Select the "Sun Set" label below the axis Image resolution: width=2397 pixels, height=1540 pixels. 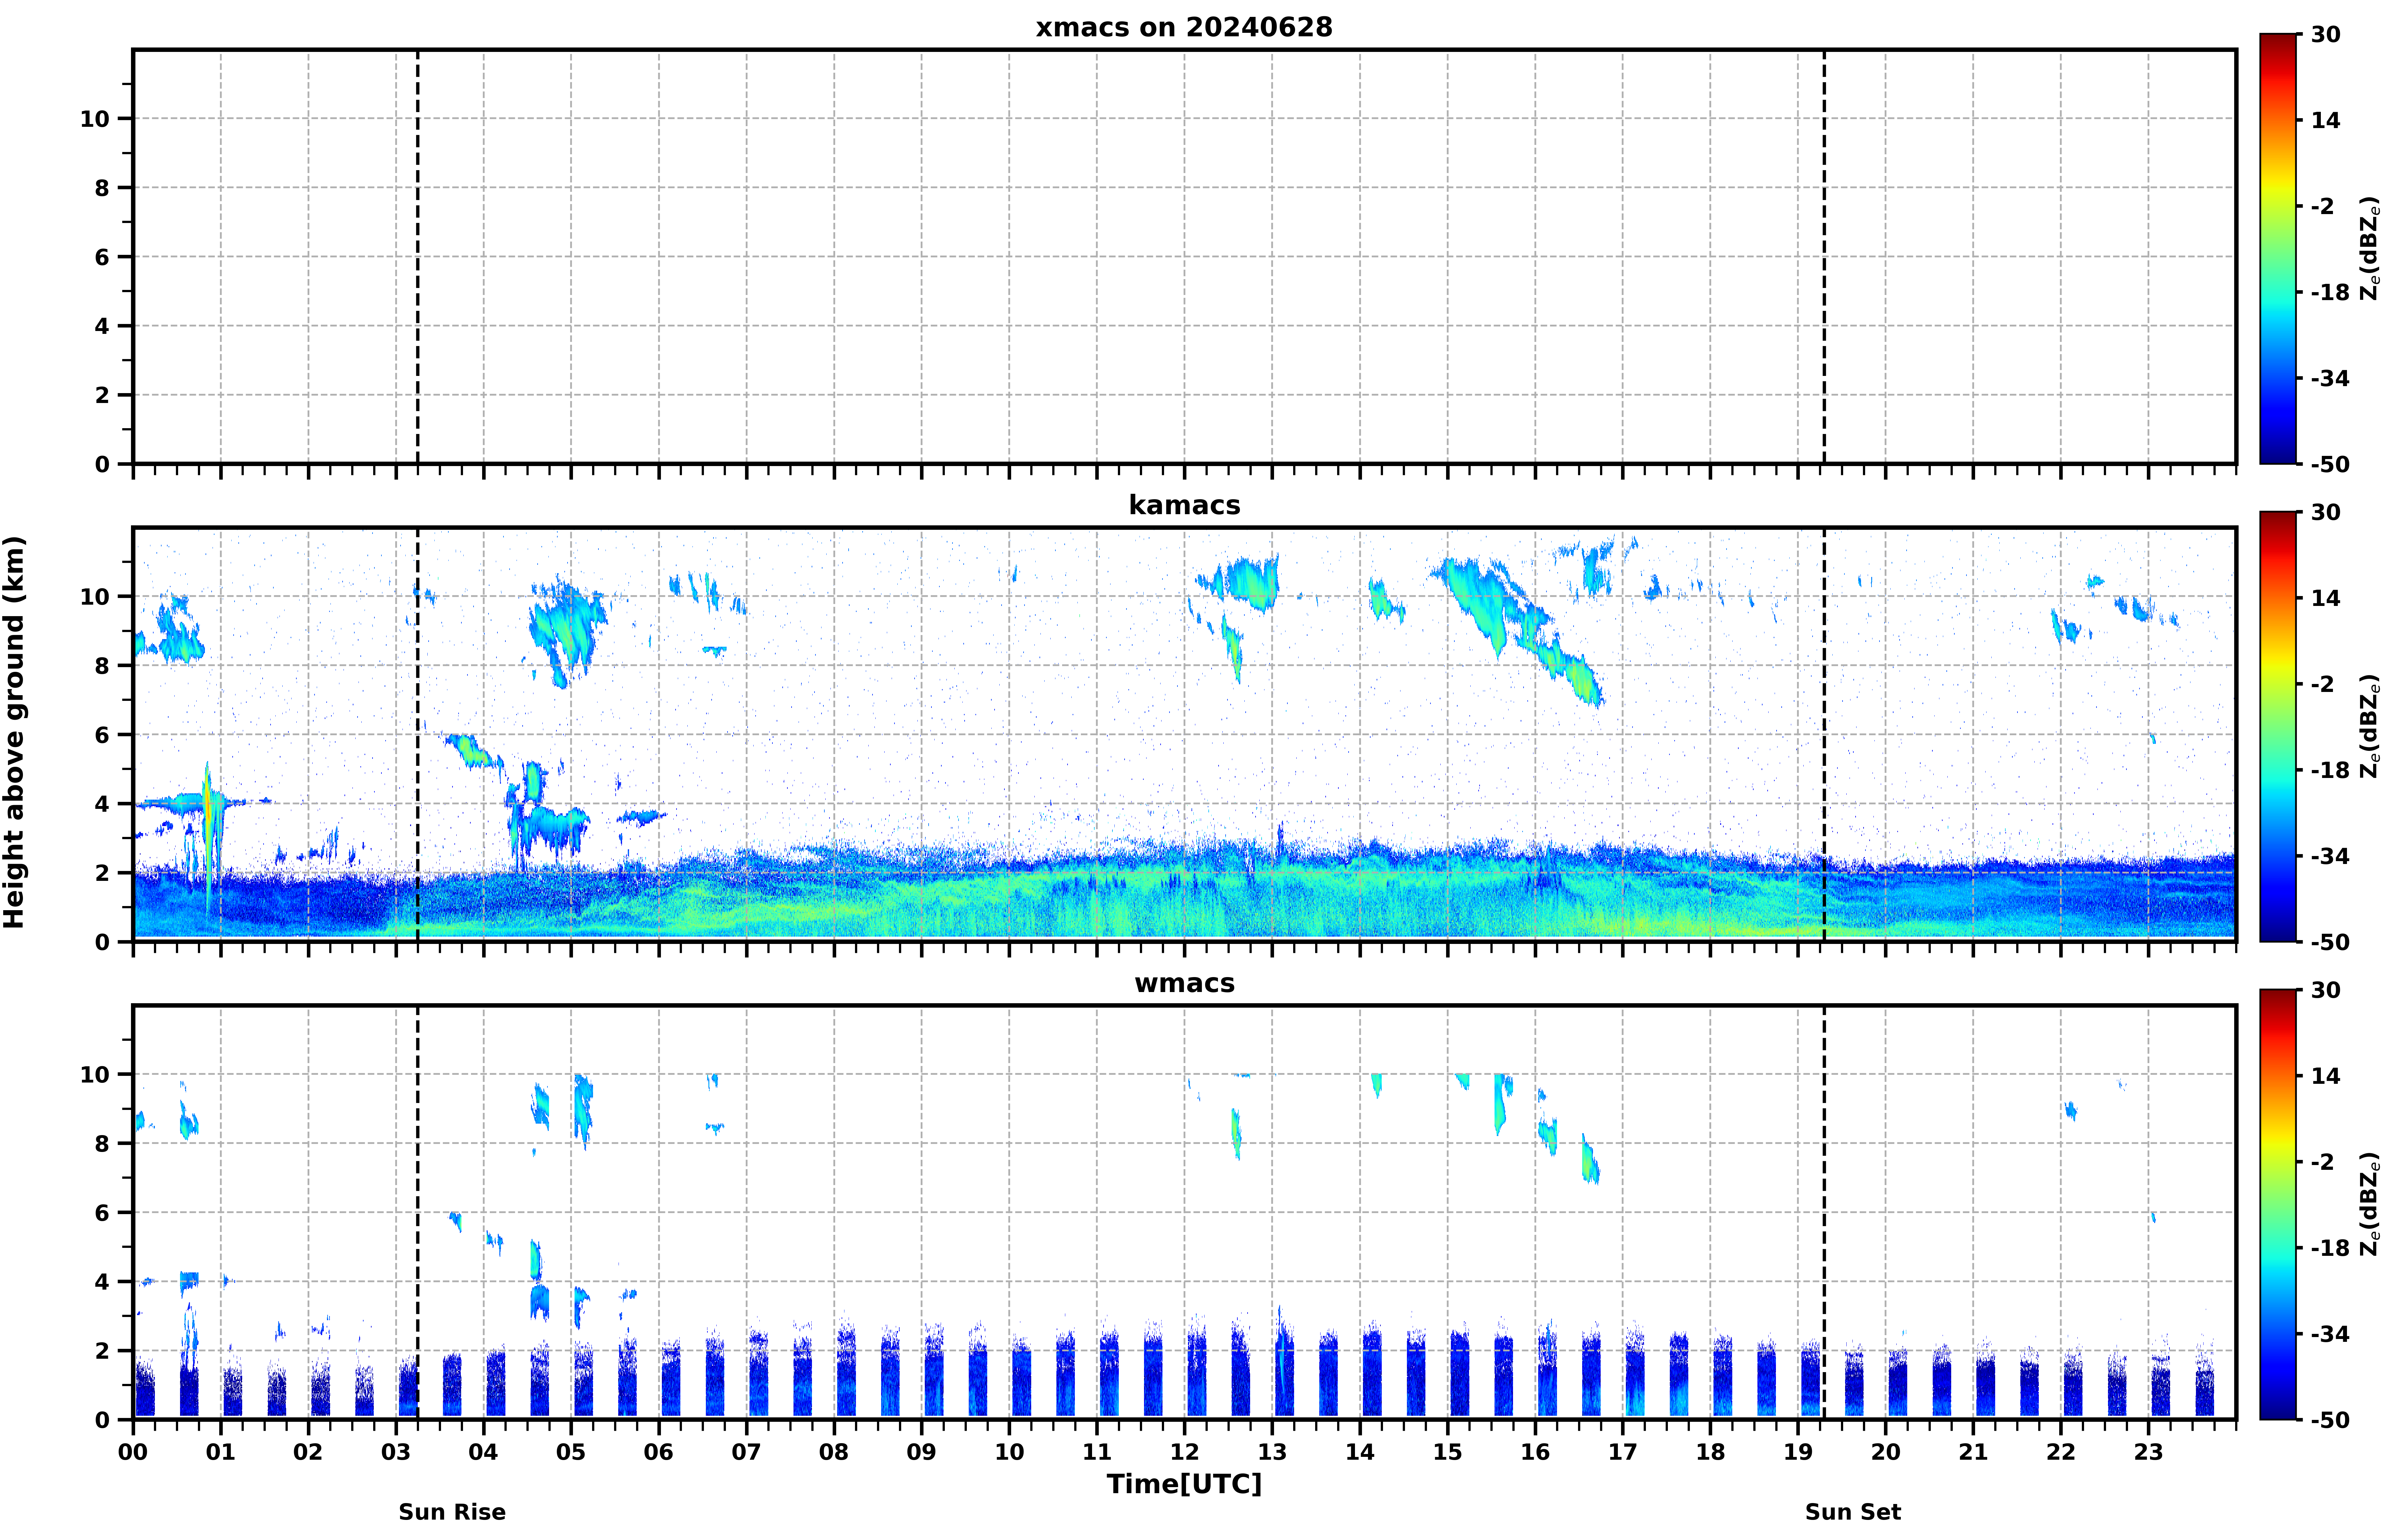(1852, 1512)
